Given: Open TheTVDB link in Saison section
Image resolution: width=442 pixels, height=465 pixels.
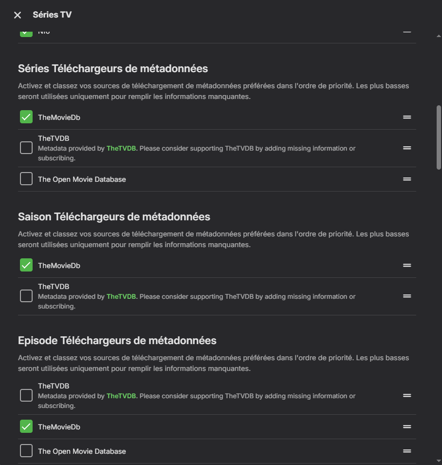Looking at the screenshot, I should [x=121, y=296].
